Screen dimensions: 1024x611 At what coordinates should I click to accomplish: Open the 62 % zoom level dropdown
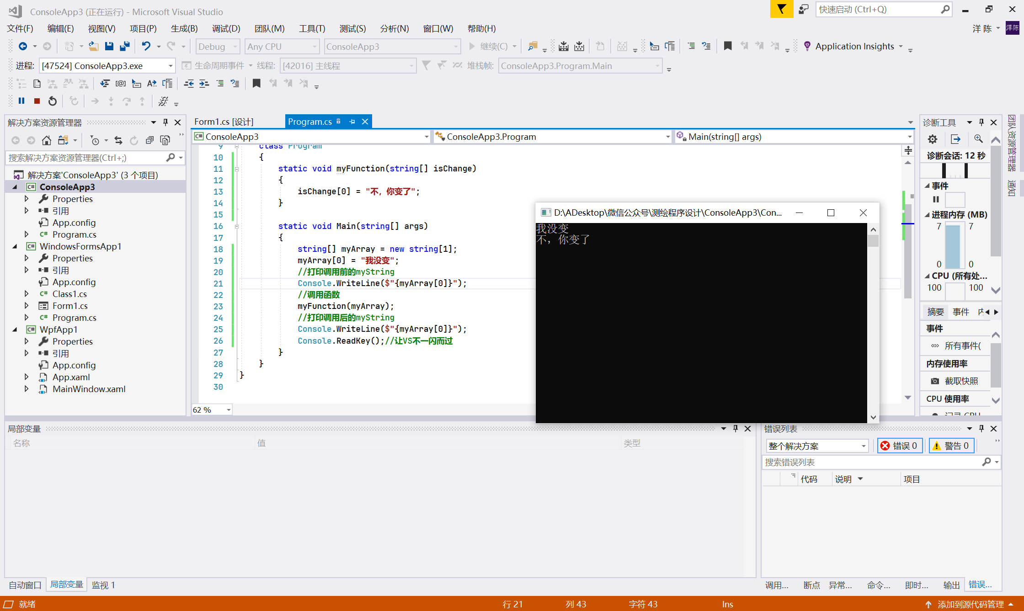229,410
